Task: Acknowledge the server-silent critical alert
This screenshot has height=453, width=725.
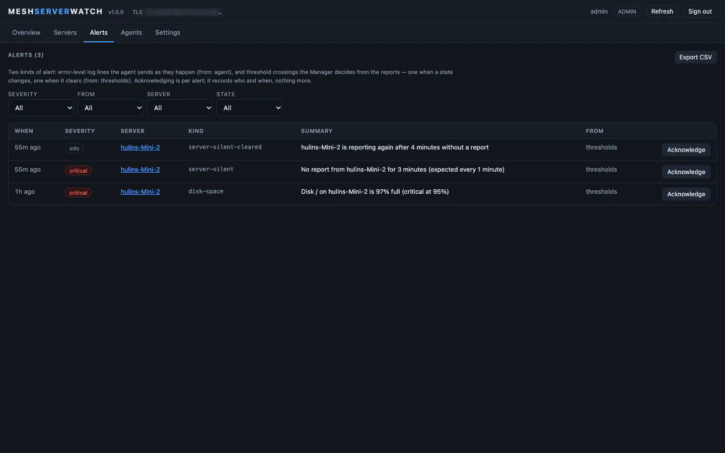Action: 686,172
